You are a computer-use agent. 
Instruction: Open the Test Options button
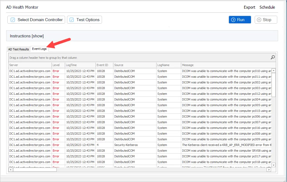click(84, 20)
